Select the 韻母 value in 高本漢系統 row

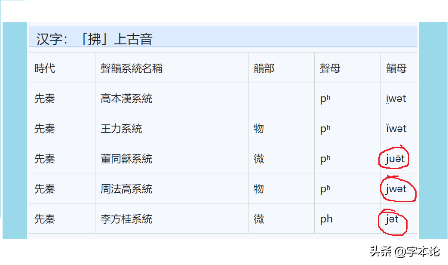click(396, 99)
